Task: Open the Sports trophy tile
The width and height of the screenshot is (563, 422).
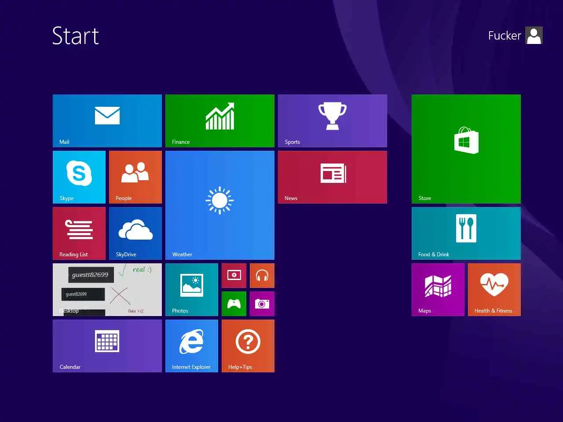Action: click(333, 121)
